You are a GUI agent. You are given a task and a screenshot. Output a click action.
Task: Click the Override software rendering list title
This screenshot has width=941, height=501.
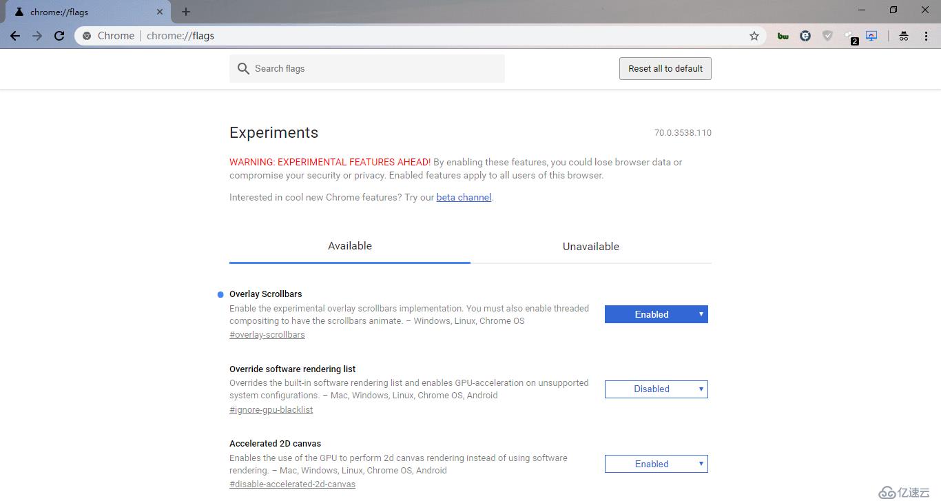(x=293, y=369)
